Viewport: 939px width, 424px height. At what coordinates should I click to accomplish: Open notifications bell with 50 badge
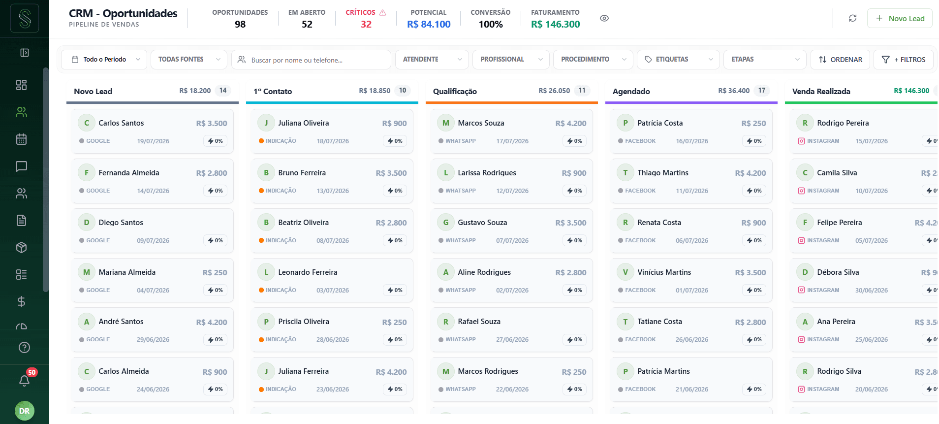25,380
